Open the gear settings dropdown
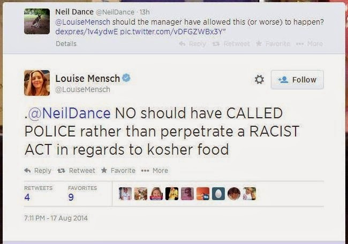Screen dimensions: 348x244 pyautogui.click(x=259, y=80)
